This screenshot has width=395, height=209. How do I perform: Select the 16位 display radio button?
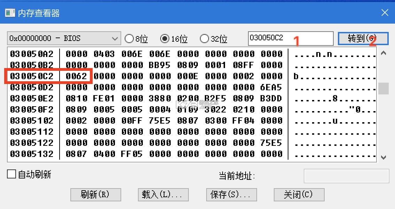coord(164,39)
